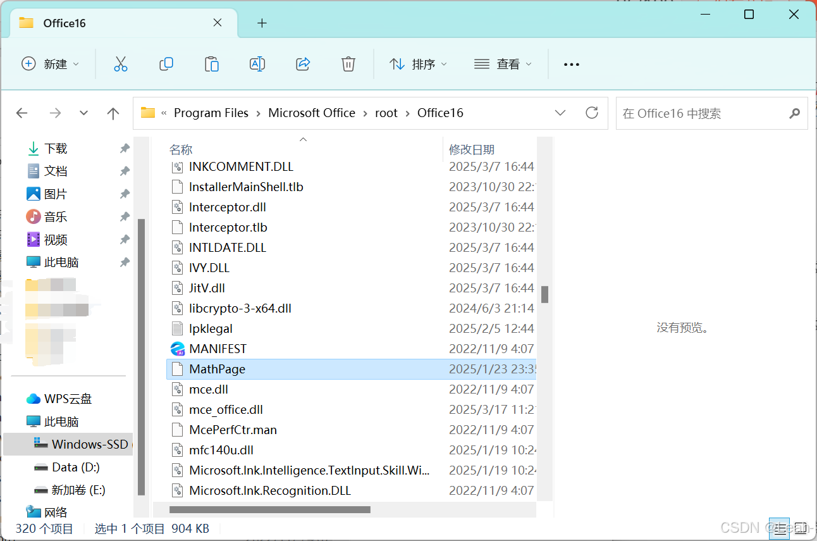Screen dimensions: 817x541
Task: Go up one folder level
Action: (x=113, y=113)
